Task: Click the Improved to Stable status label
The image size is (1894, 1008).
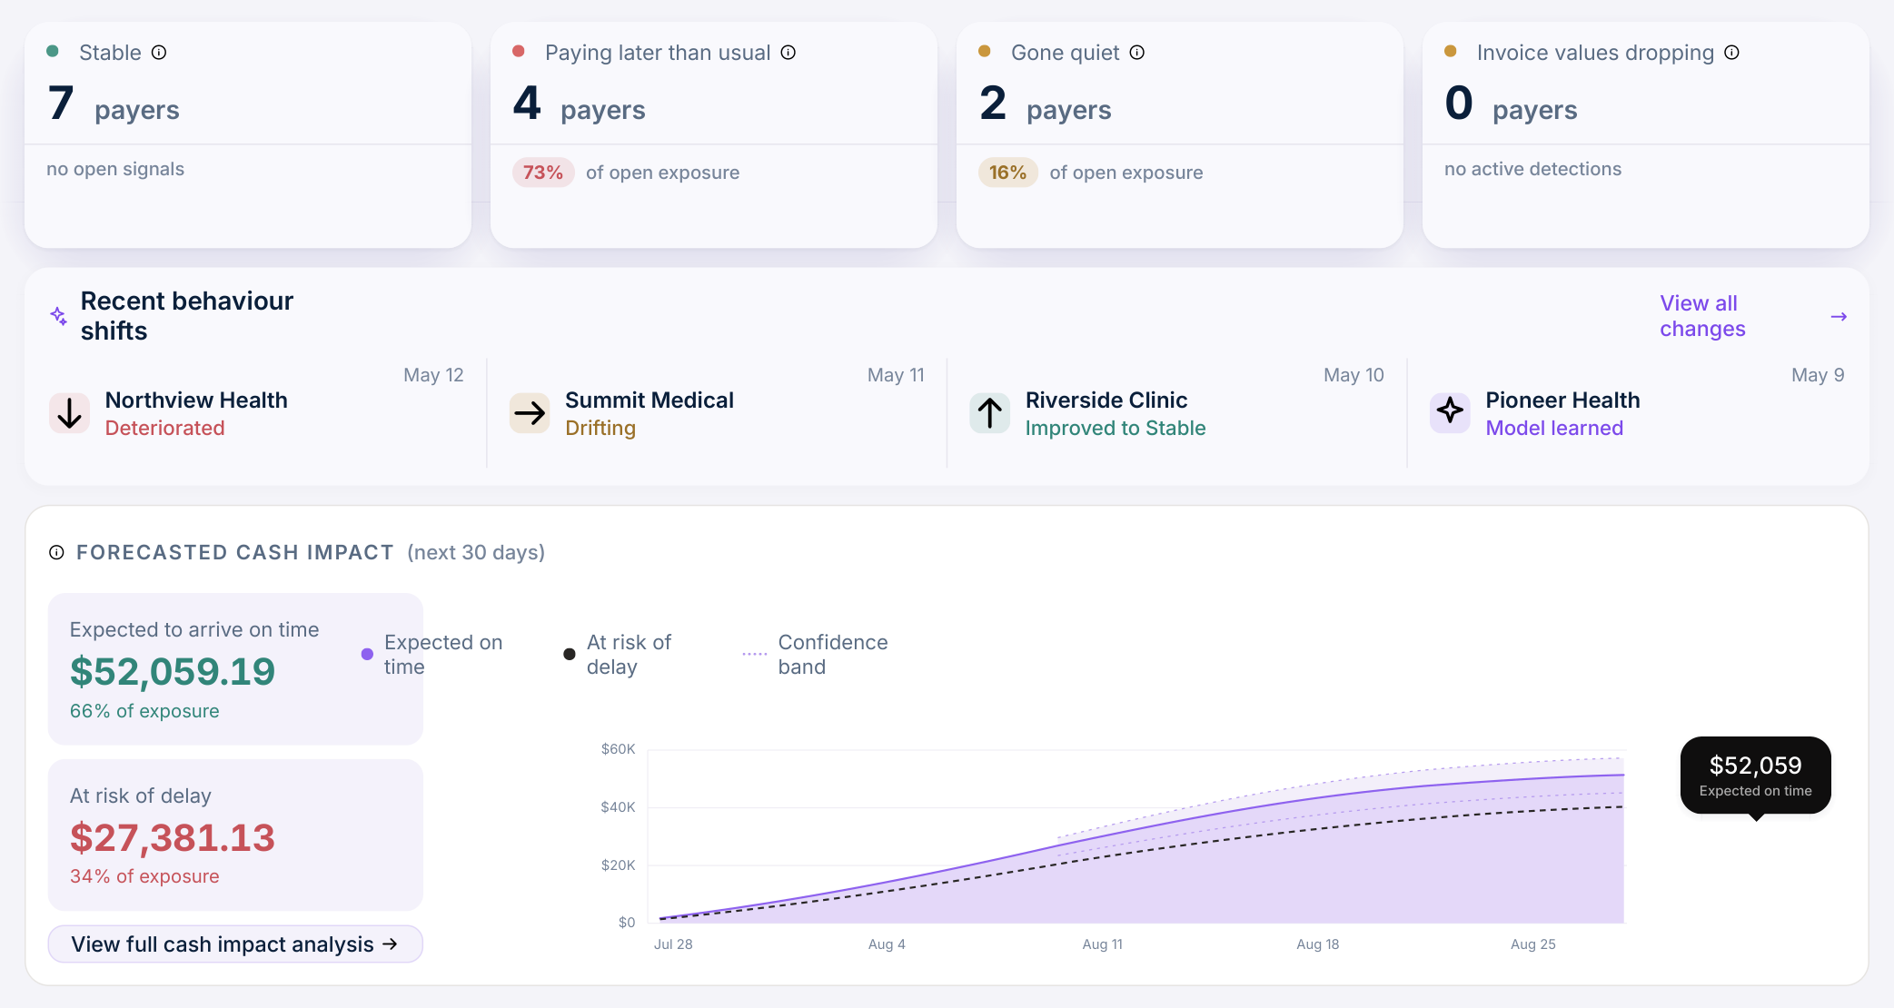Action: point(1116,428)
